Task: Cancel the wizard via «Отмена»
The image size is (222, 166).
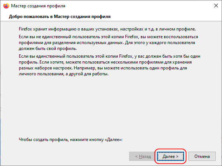Action: click(x=202, y=156)
